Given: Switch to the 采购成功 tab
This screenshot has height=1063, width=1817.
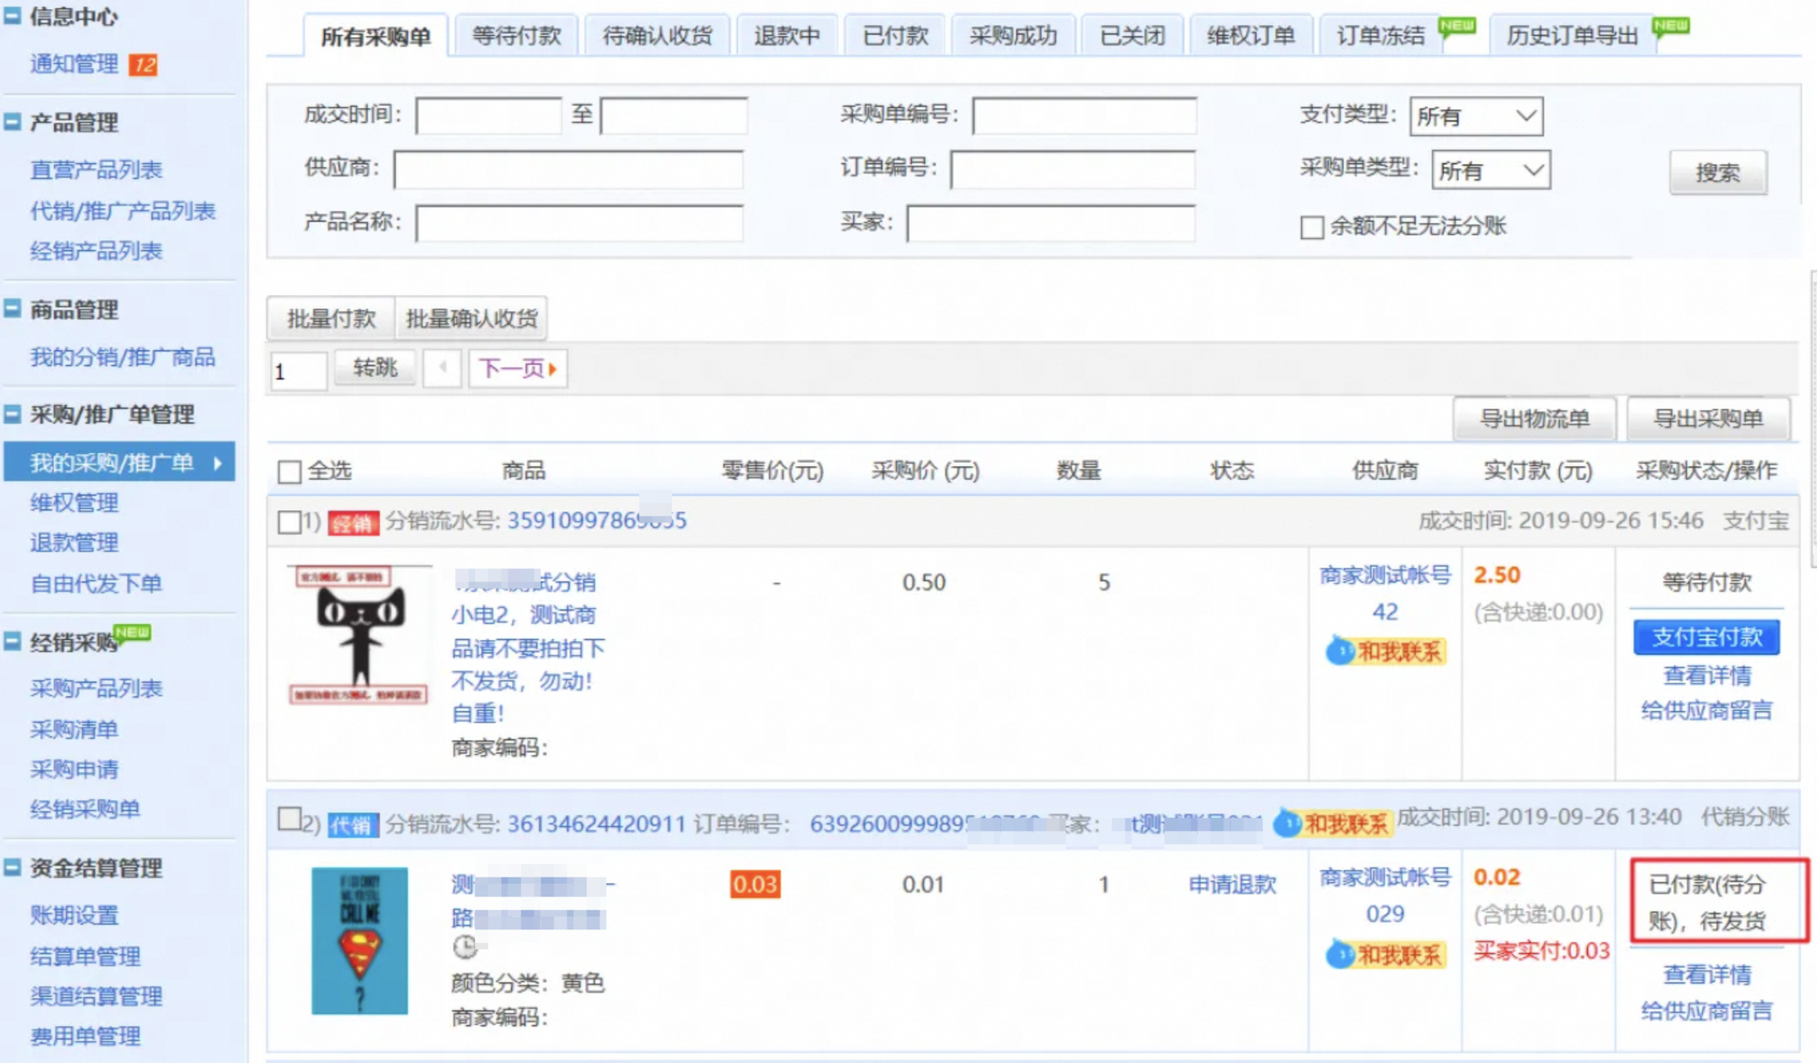Looking at the screenshot, I should [1014, 36].
